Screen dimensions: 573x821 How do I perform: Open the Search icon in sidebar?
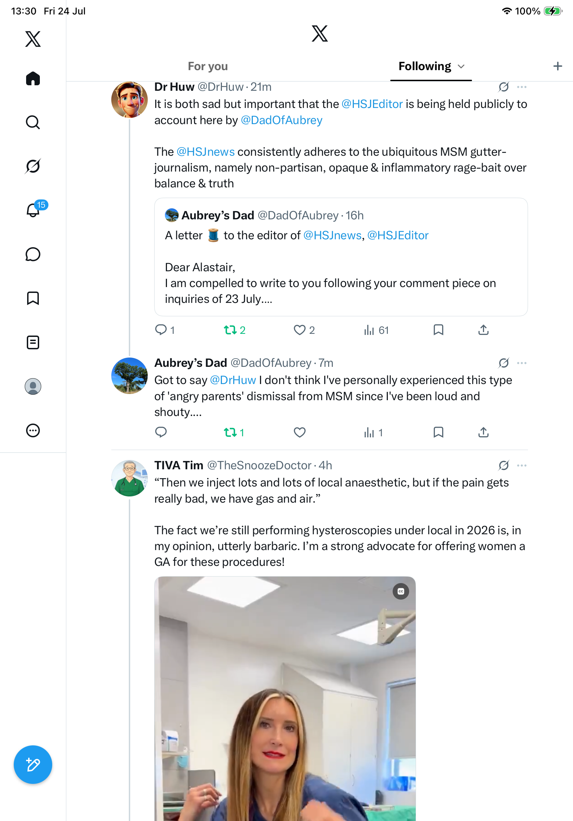coord(33,122)
